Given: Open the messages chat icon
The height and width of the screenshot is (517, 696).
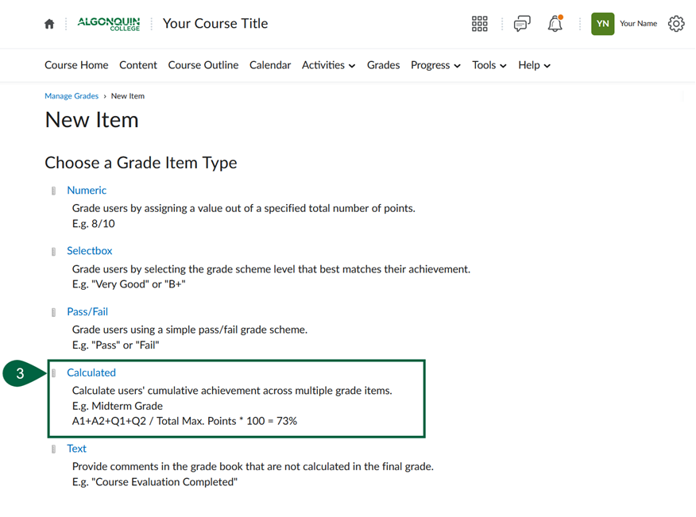Looking at the screenshot, I should point(521,24).
